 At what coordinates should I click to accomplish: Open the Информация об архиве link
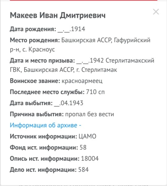[x=45, y=125]
